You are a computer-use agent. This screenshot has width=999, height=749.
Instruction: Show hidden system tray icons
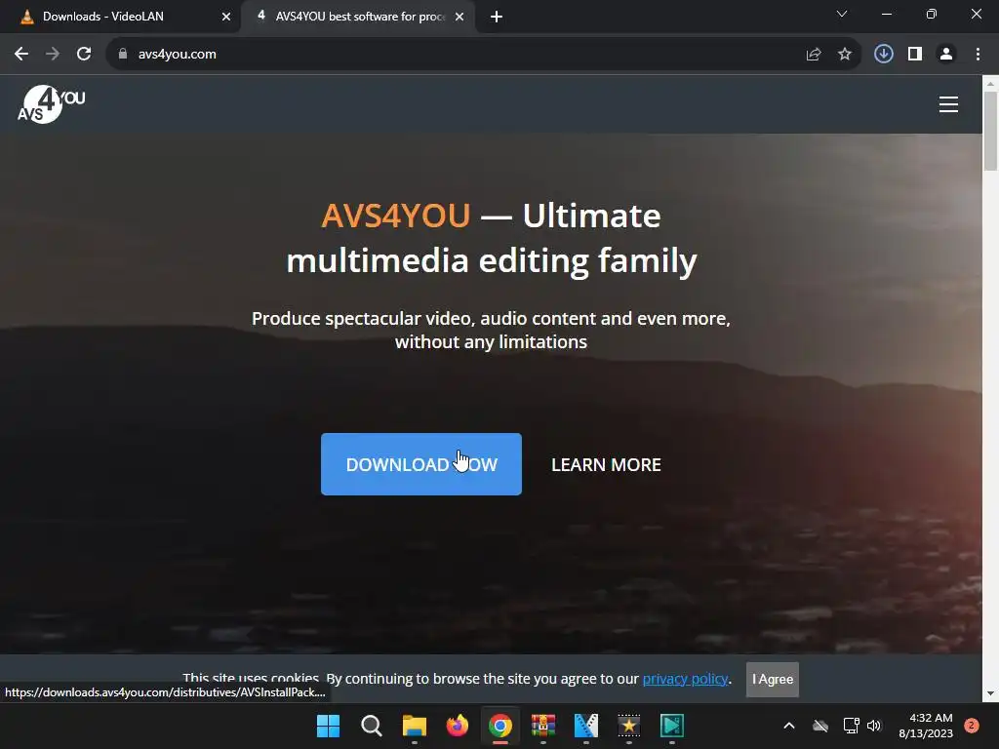point(788,726)
